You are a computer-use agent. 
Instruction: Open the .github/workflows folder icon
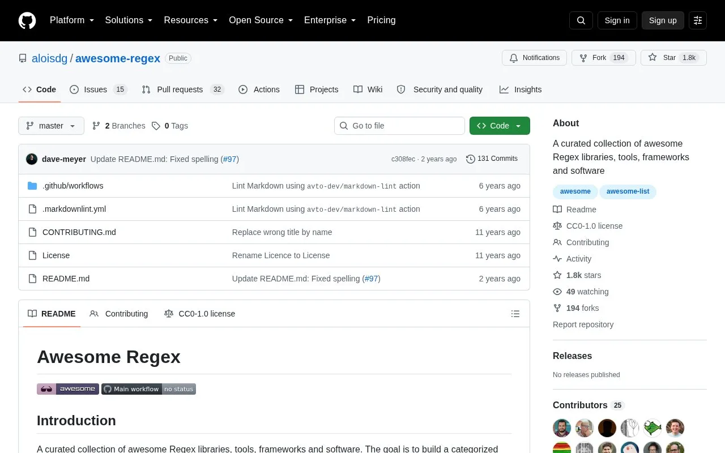tap(32, 186)
